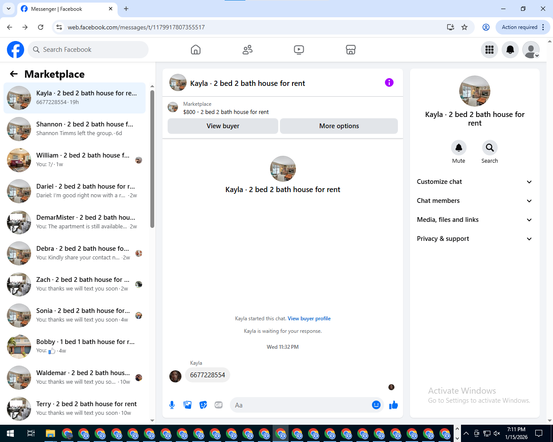Open the Sonia conversation
This screenshot has height=442, width=553.
(74, 316)
